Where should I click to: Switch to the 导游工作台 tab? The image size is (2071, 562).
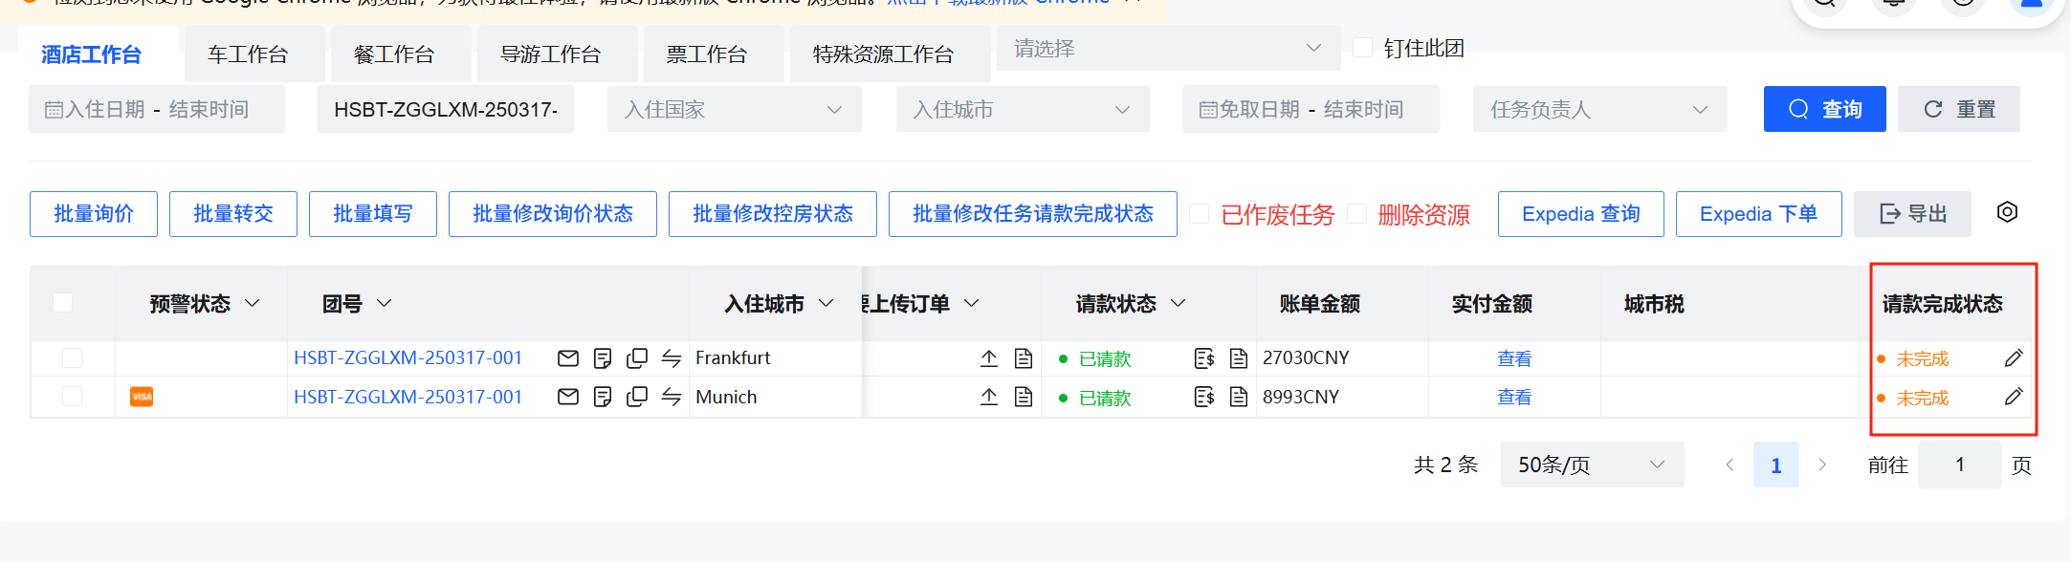(x=551, y=55)
